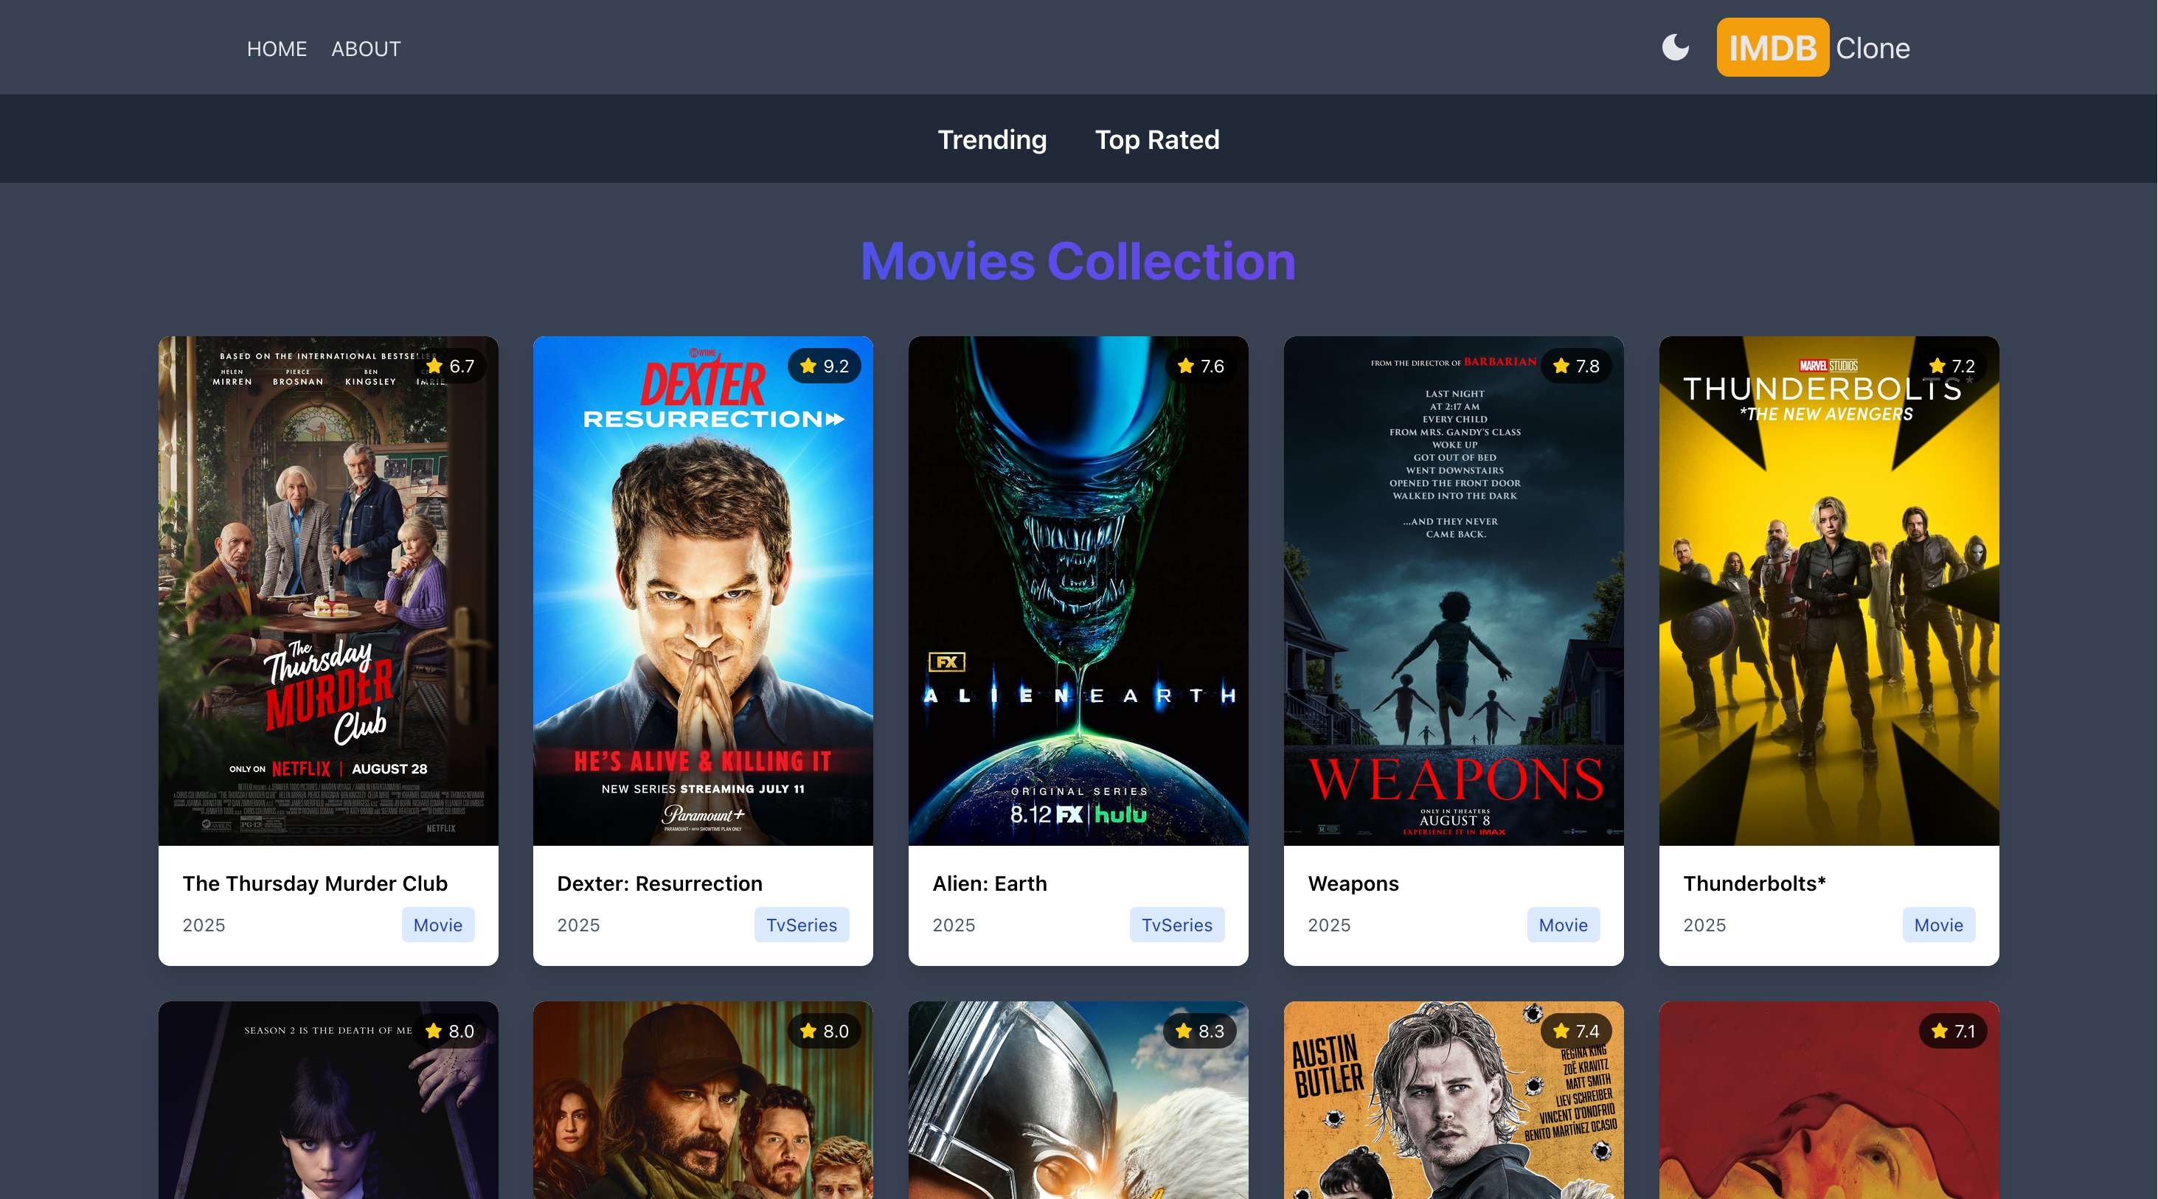The width and height of the screenshot is (2158, 1199).
Task: Open the ABOUT navigation link
Action: click(366, 49)
